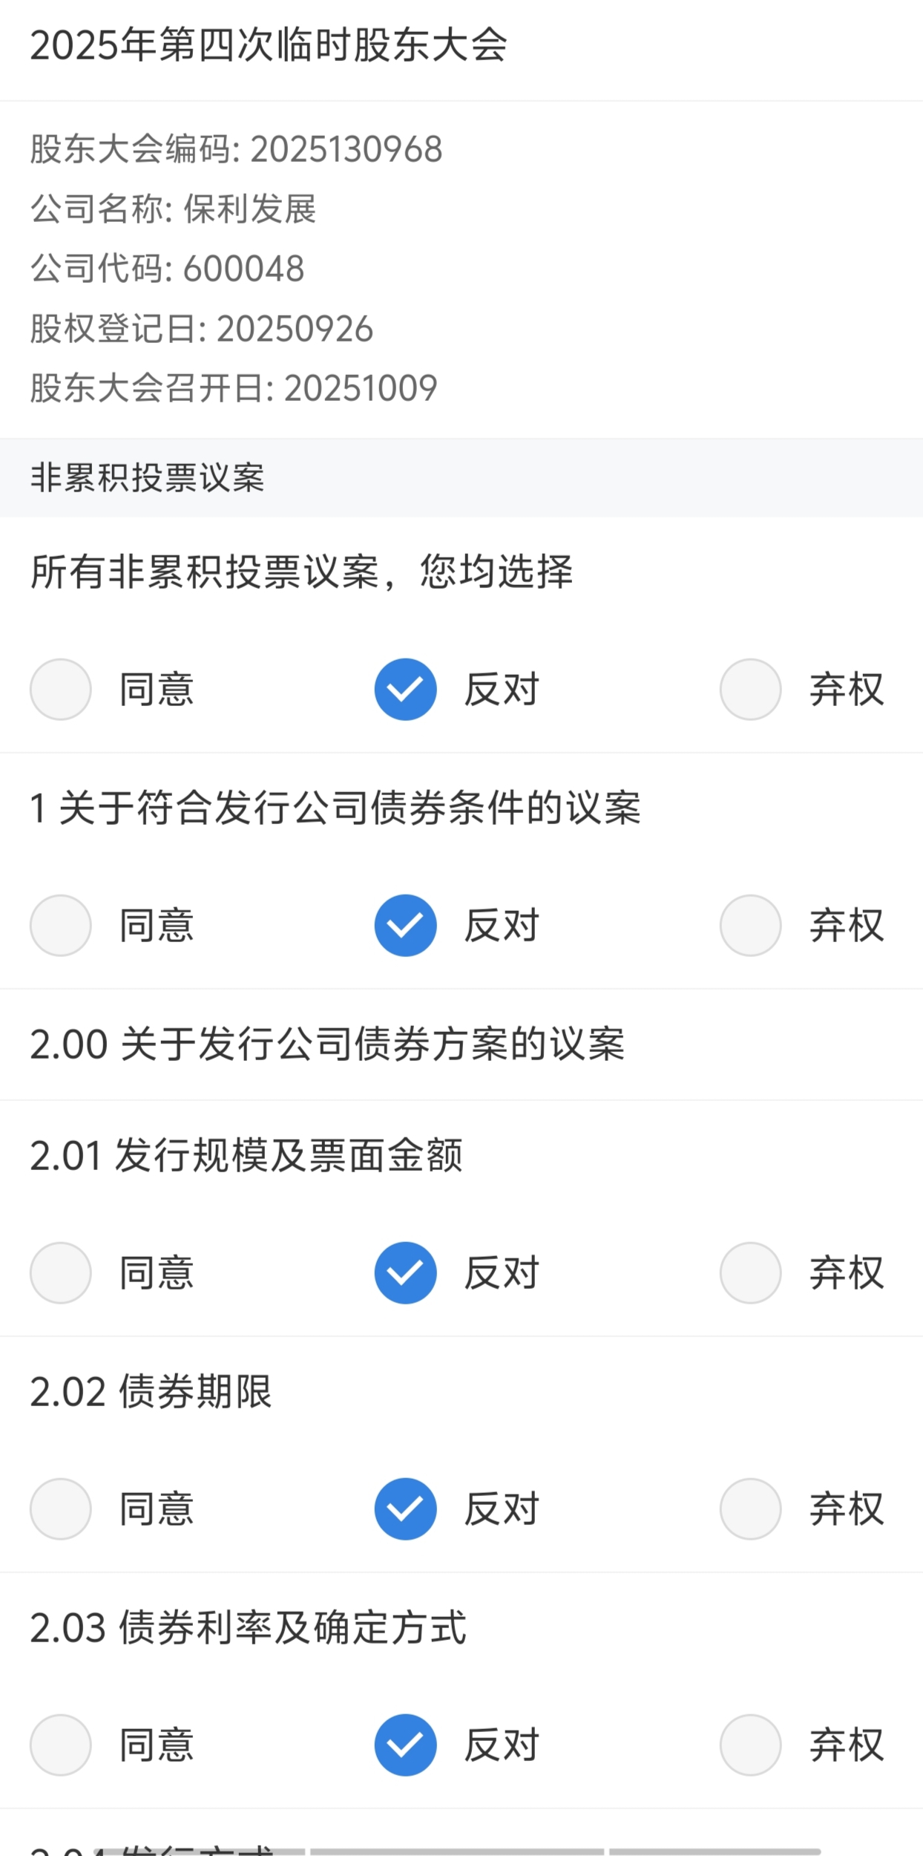Click the 公司代码 600048 line
The height and width of the screenshot is (1856, 923).
coord(168,268)
